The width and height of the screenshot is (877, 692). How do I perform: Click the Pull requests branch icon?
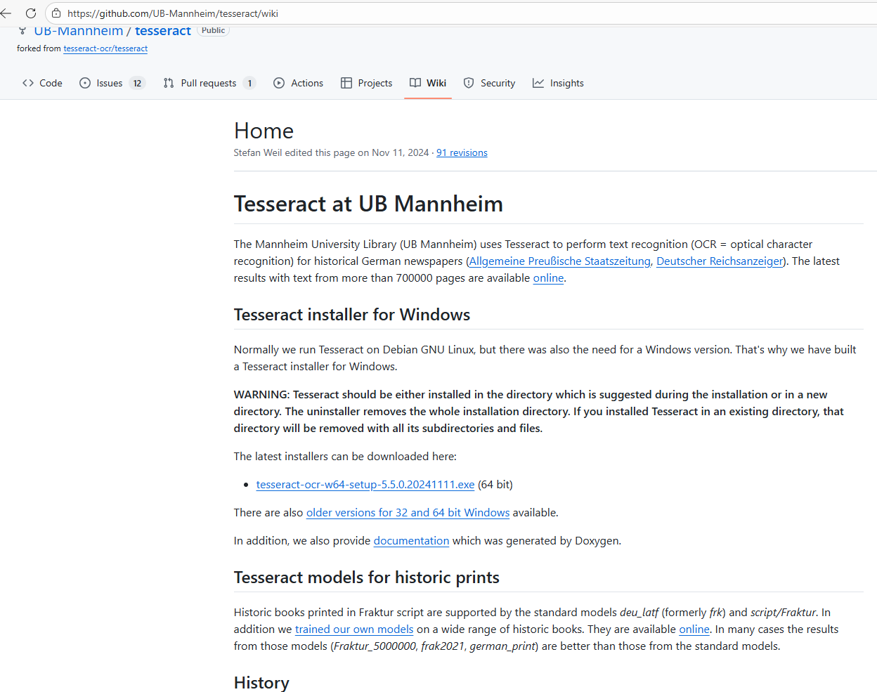(x=169, y=83)
